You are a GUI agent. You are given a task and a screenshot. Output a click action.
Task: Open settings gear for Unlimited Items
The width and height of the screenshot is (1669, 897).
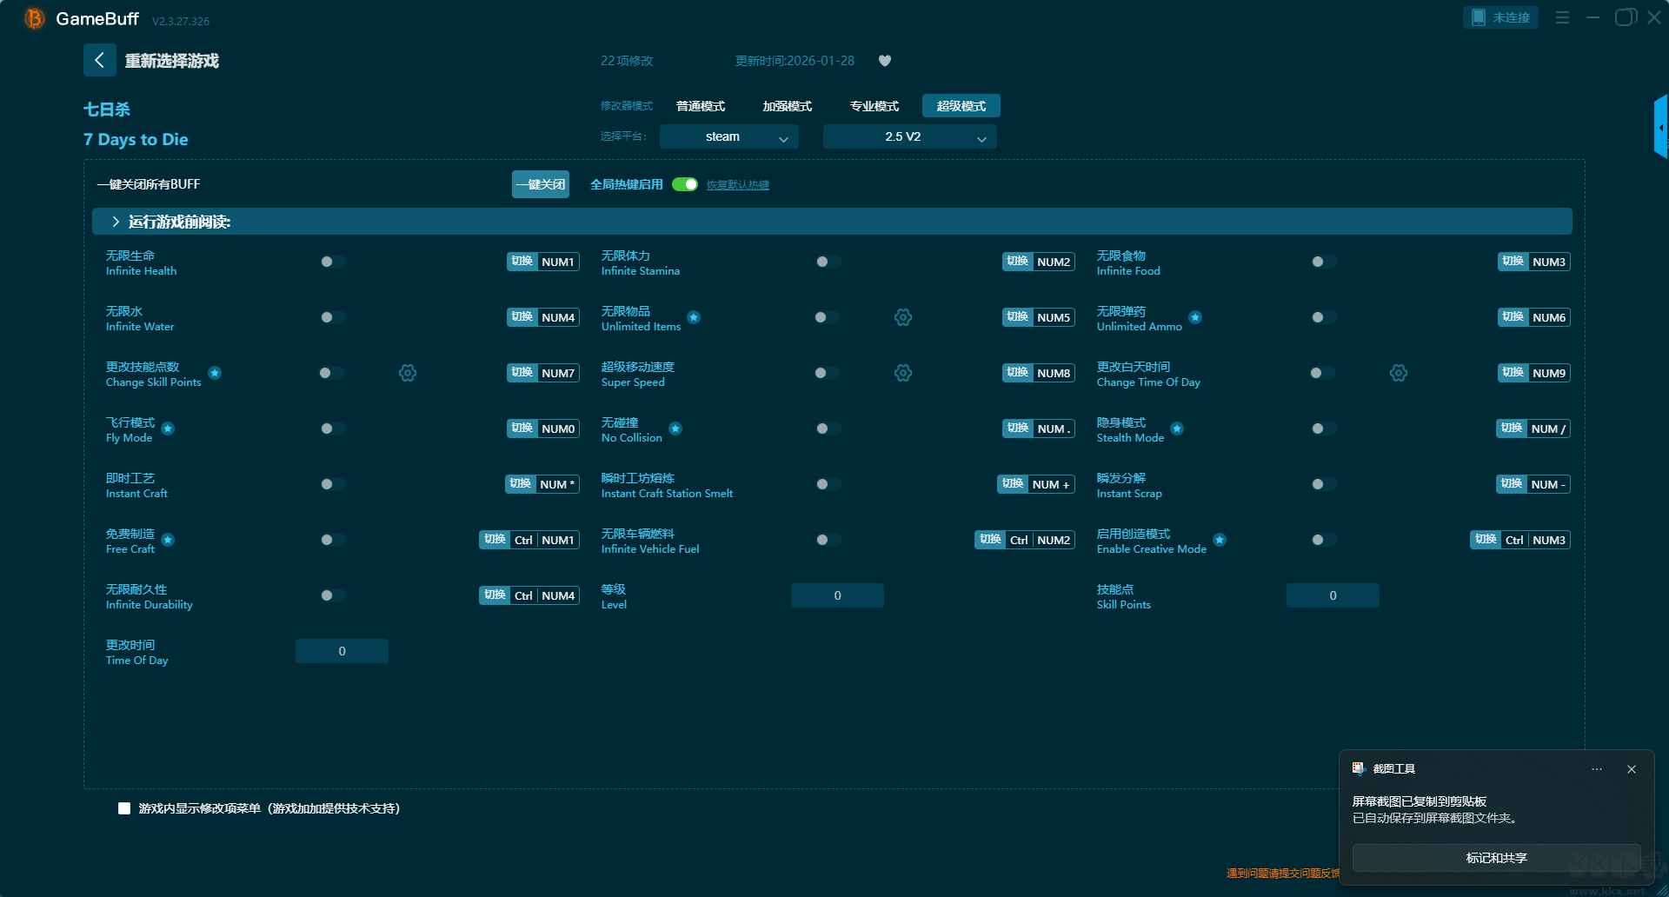tap(903, 317)
